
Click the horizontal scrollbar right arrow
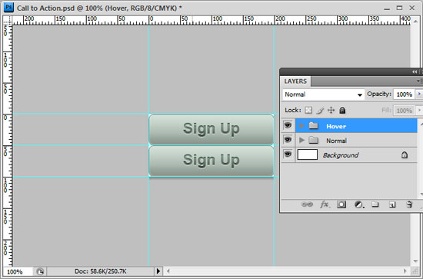405,271
